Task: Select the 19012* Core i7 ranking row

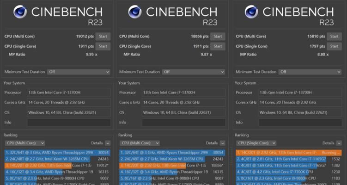Action: (x=57, y=165)
